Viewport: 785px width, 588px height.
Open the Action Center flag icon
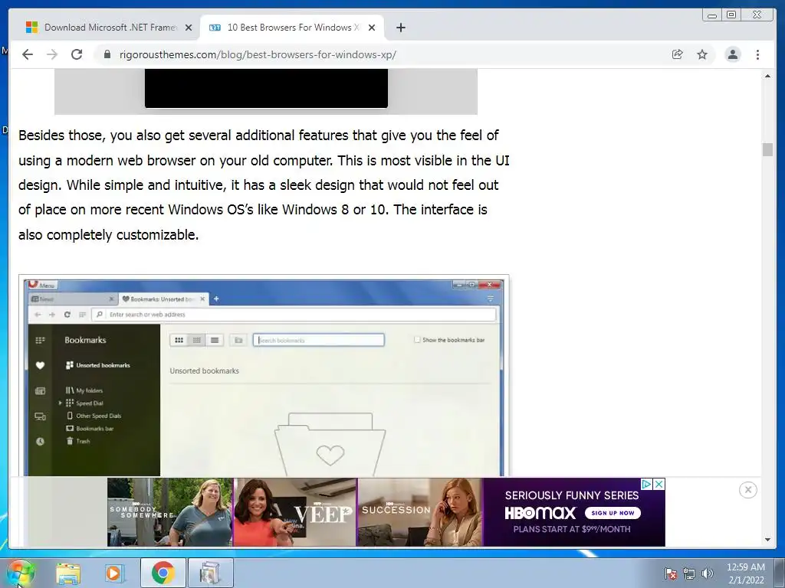pos(670,573)
